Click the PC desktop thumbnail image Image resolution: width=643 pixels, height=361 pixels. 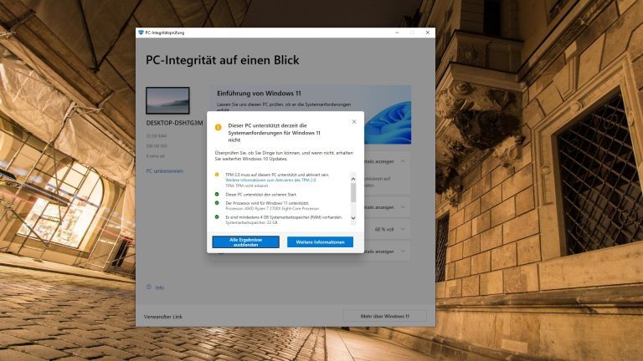pos(167,100)
